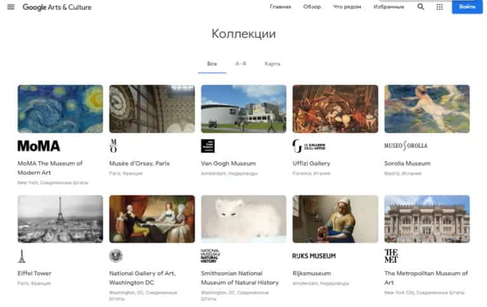Viewport: 487px width, 307px height.
Task: Open the Metropolitan Museum facade thumbnail
Action: [x=427, y=219]
